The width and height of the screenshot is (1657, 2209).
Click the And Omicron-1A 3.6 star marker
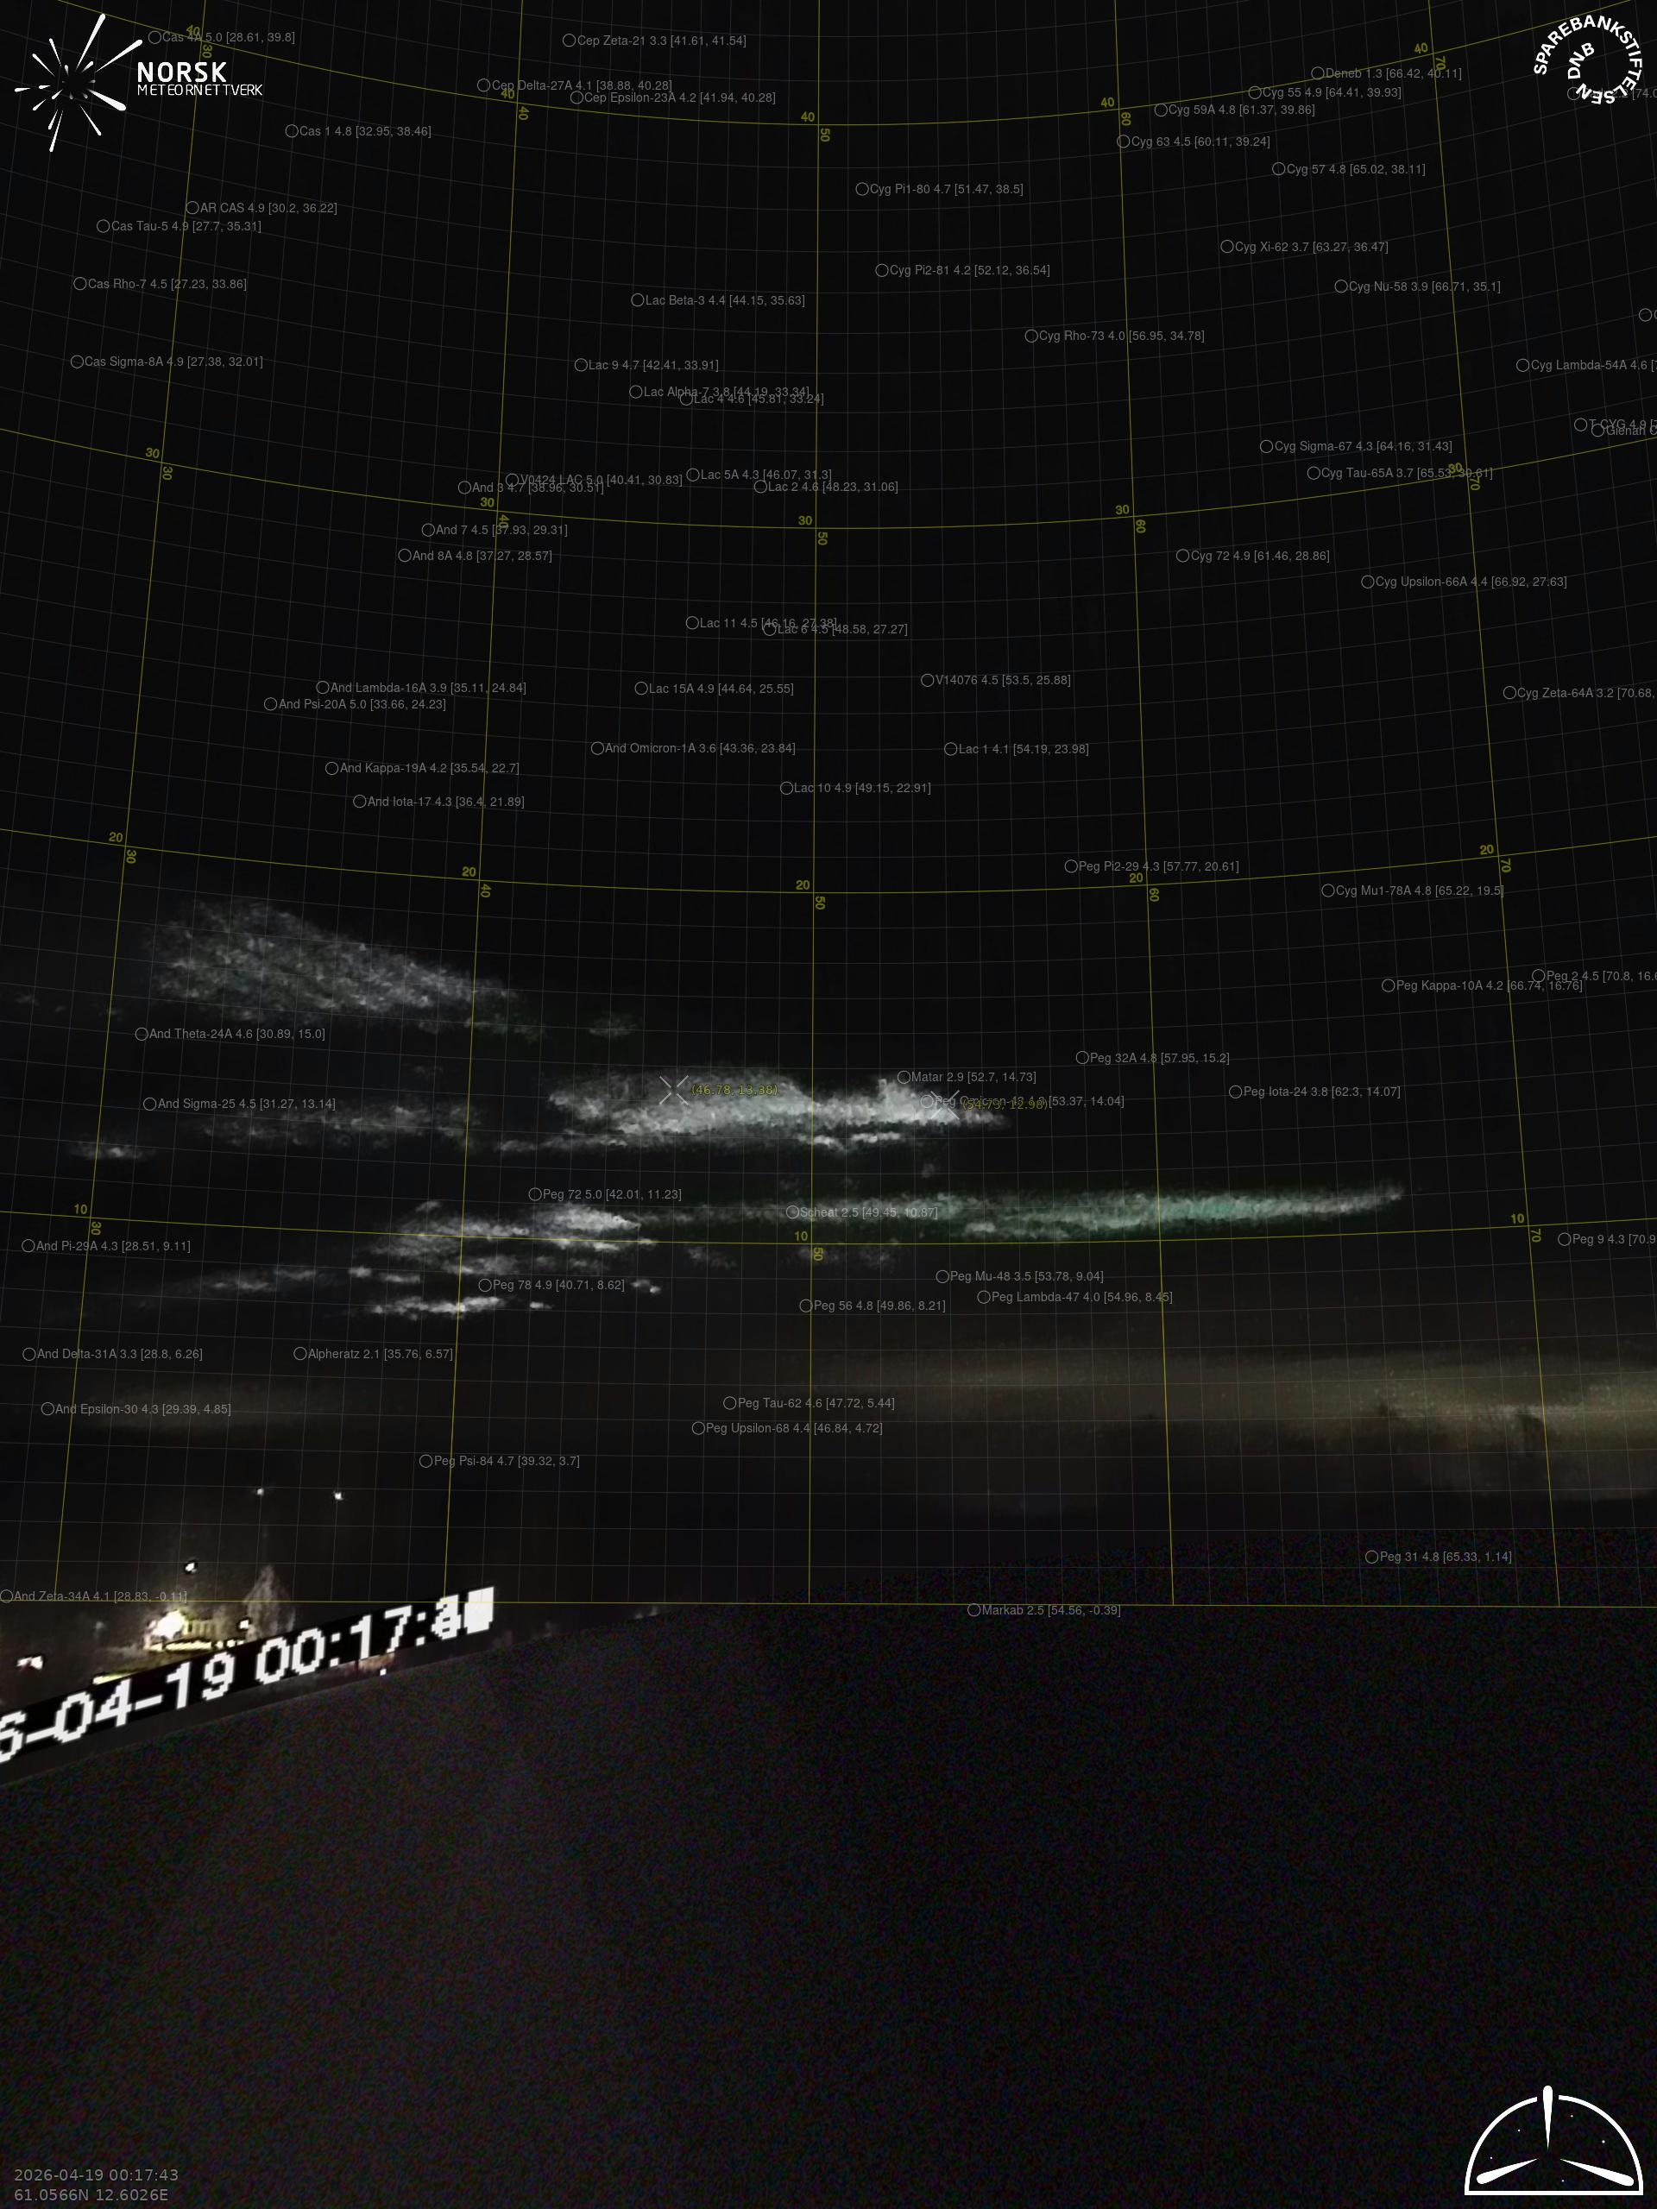[597, 748]
